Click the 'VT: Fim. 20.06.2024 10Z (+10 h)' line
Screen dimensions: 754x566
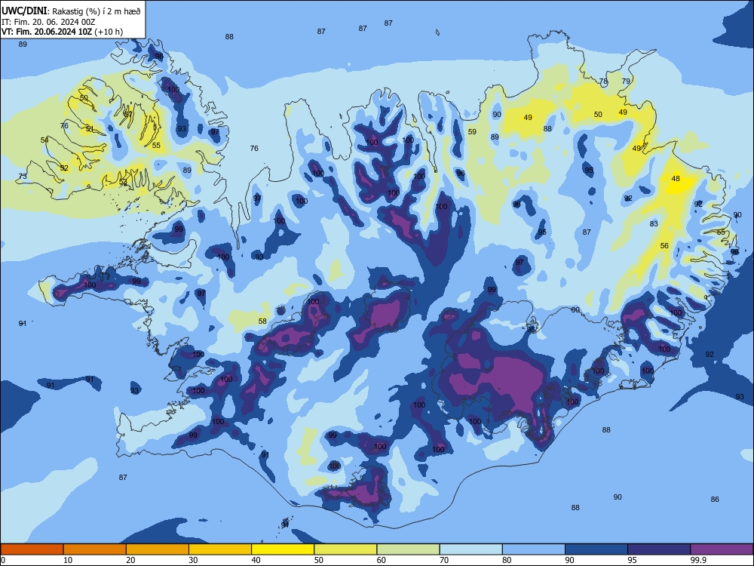(62, 32)
